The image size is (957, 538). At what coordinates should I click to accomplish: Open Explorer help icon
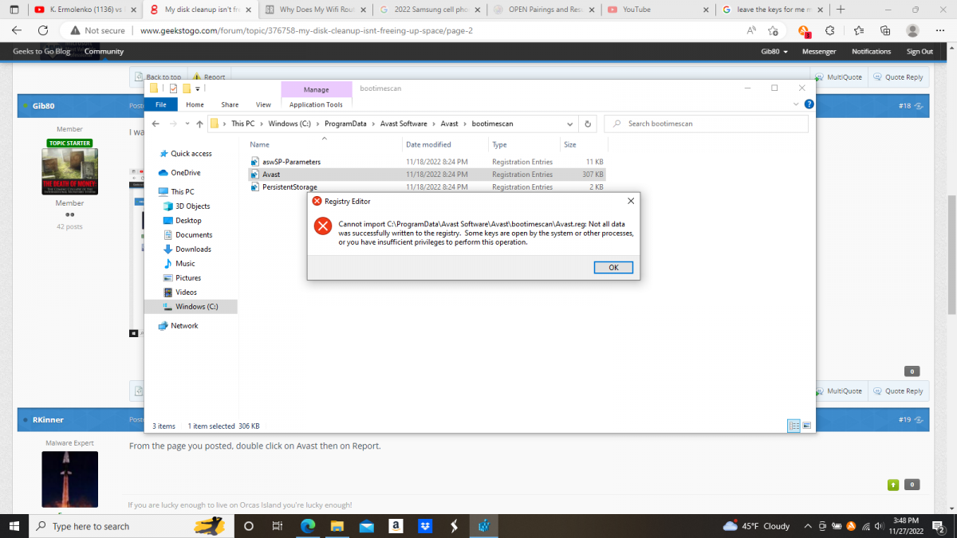tap(809, 104)
